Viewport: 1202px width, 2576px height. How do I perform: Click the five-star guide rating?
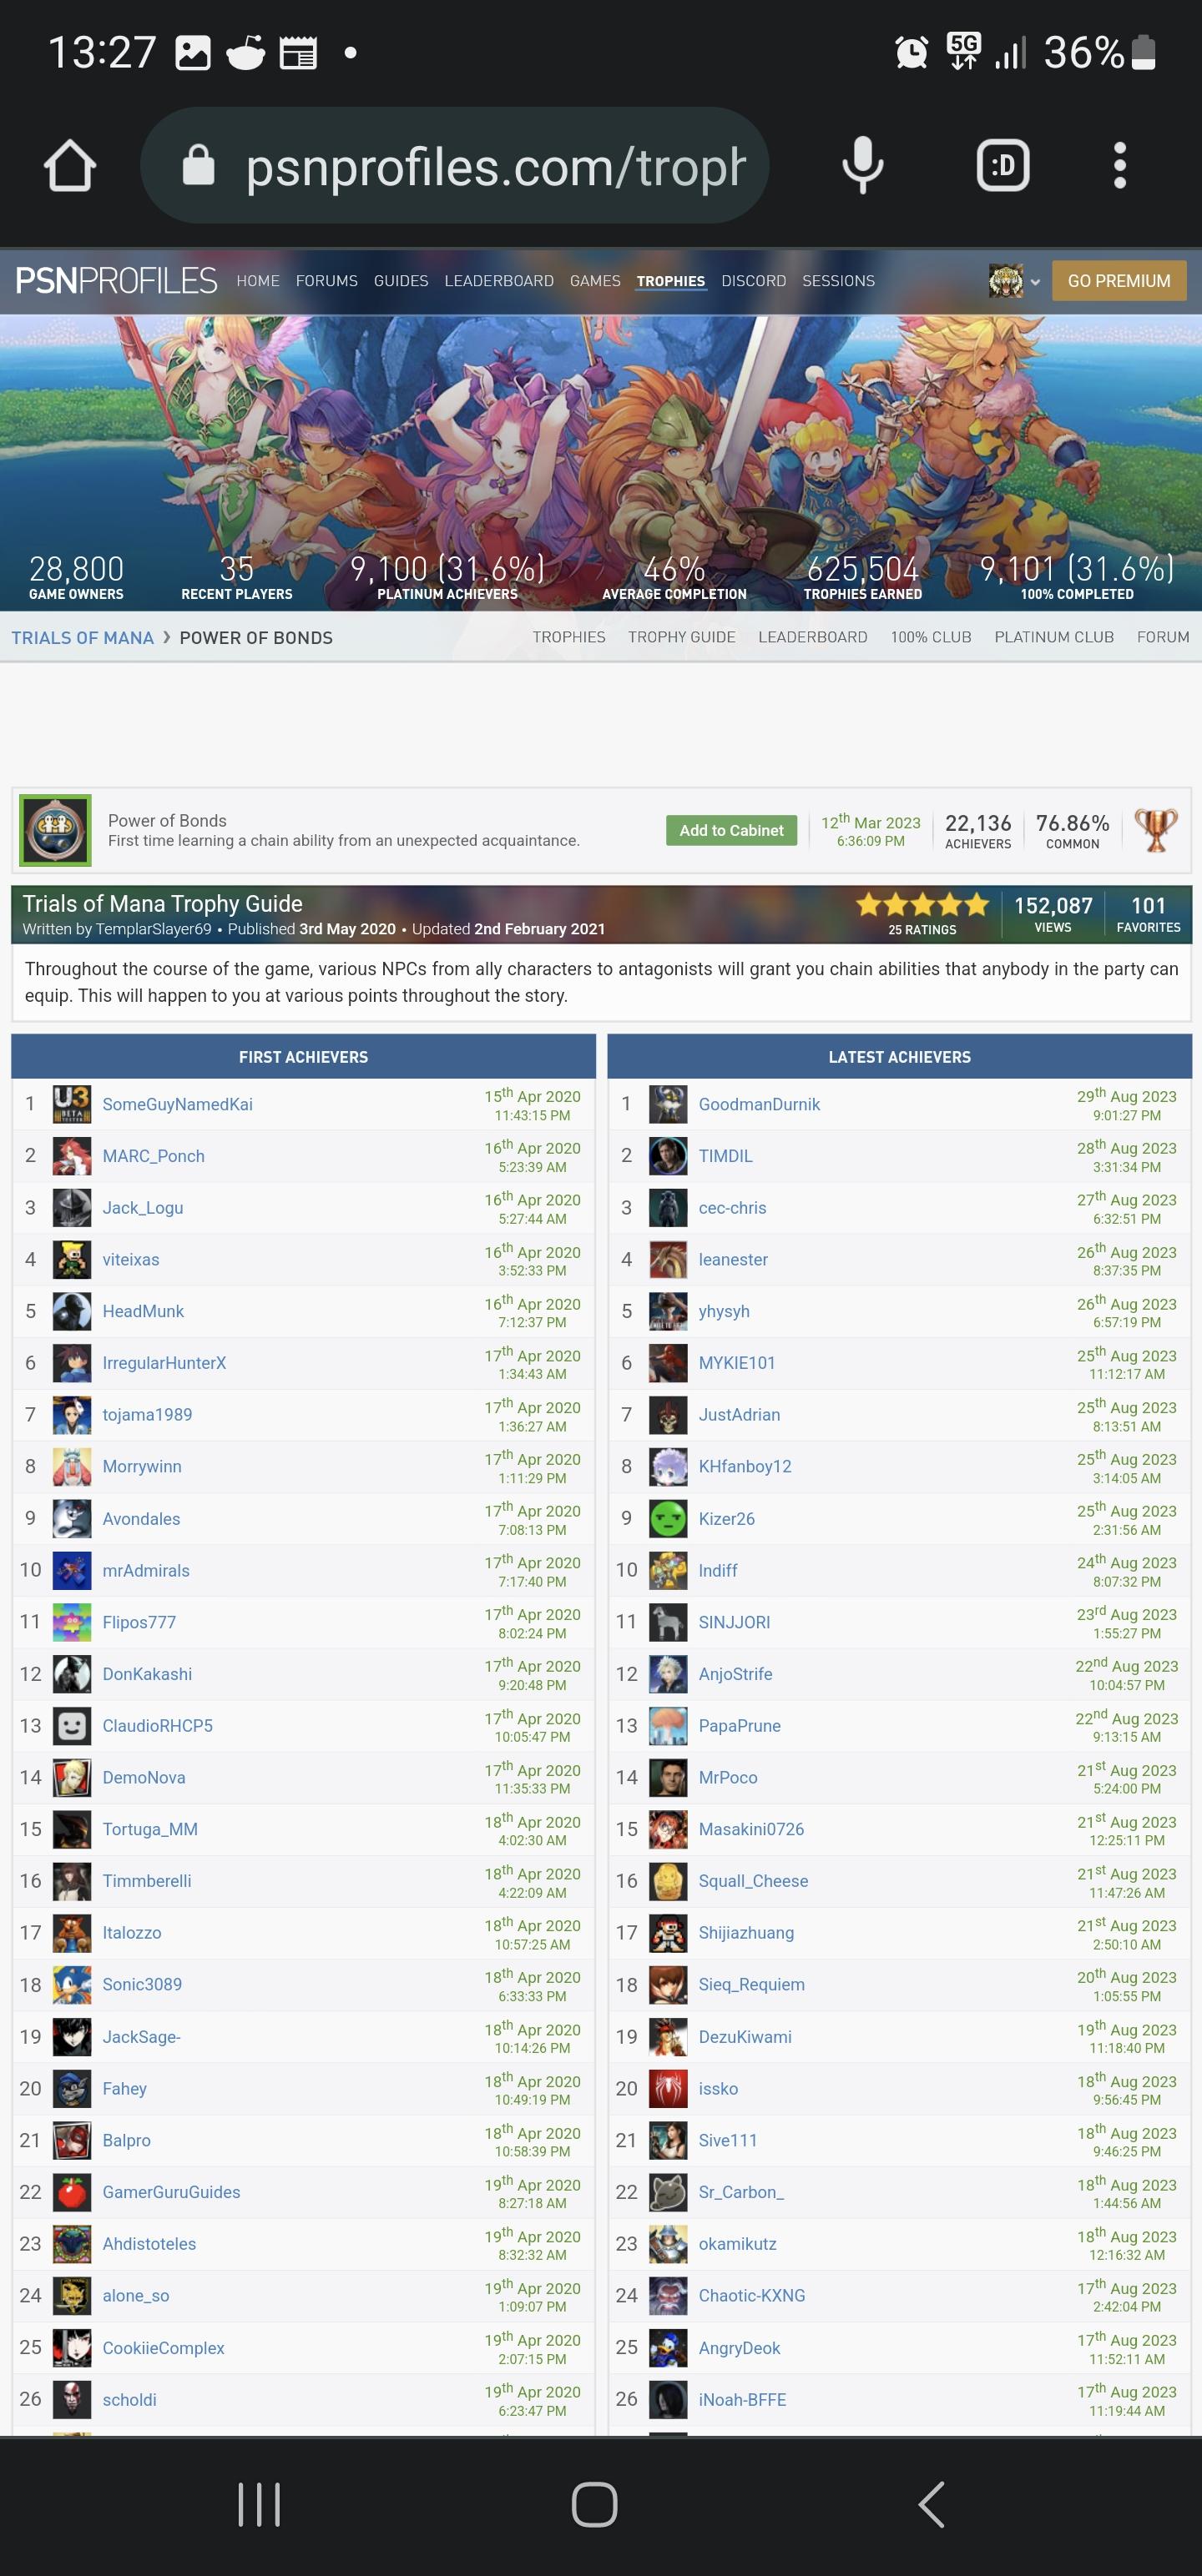click(922, 905)
